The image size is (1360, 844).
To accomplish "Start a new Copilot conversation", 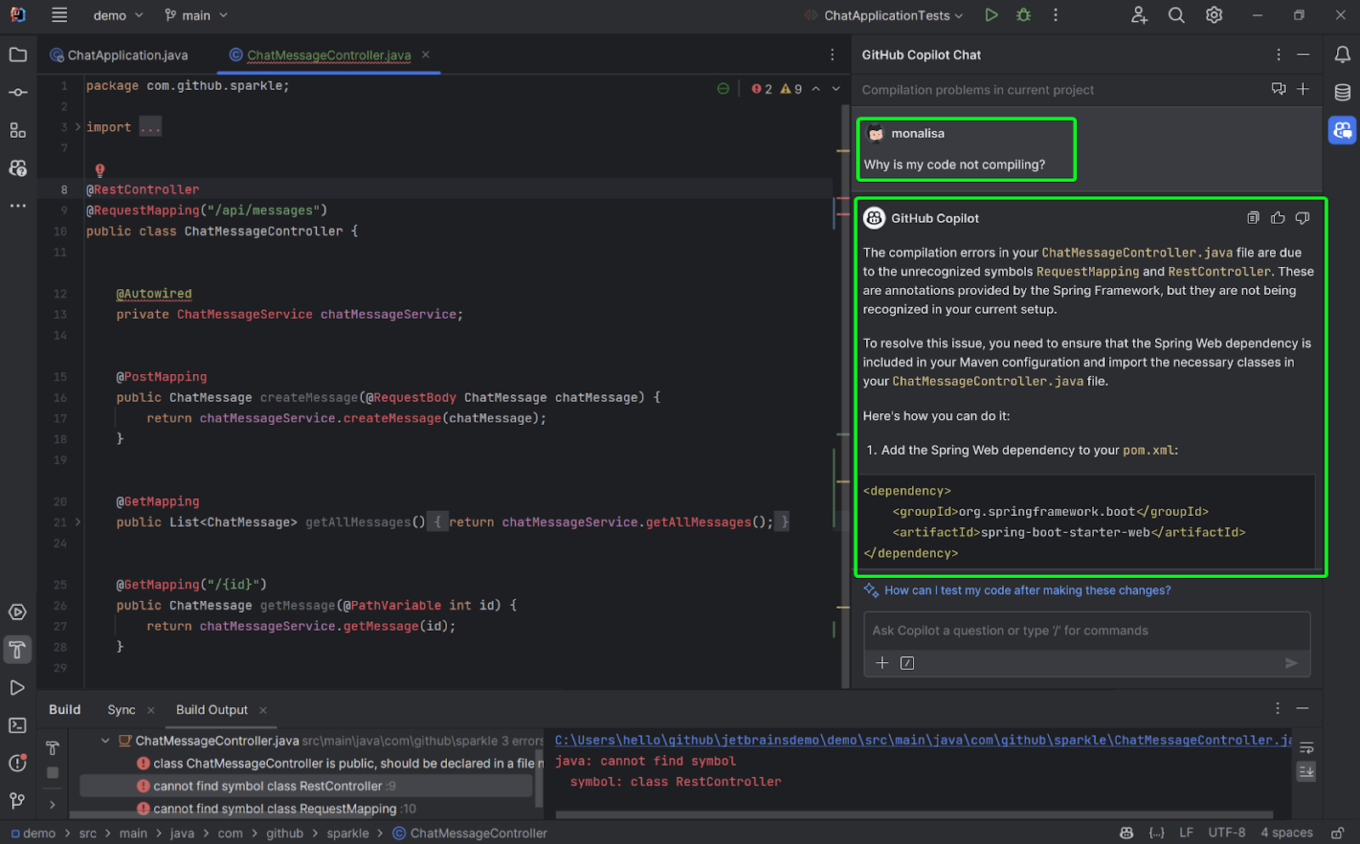I will [x=1303, y=89].
